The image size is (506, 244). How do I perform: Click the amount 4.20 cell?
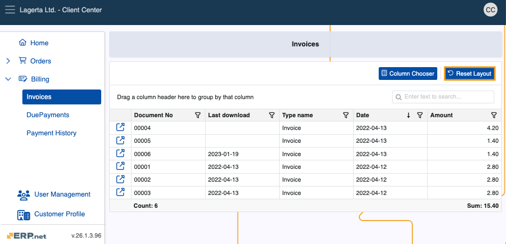pyautogui.click(x=464, y=128)
